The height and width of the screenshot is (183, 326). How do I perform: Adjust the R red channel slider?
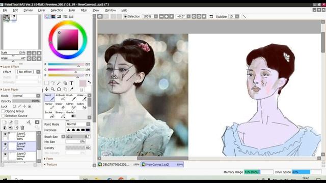pyautogui.click(x=66, y=65)
